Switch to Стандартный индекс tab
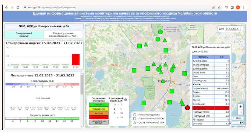The width and height of the screenshot is (251, 132). click(x=24, y=35)
